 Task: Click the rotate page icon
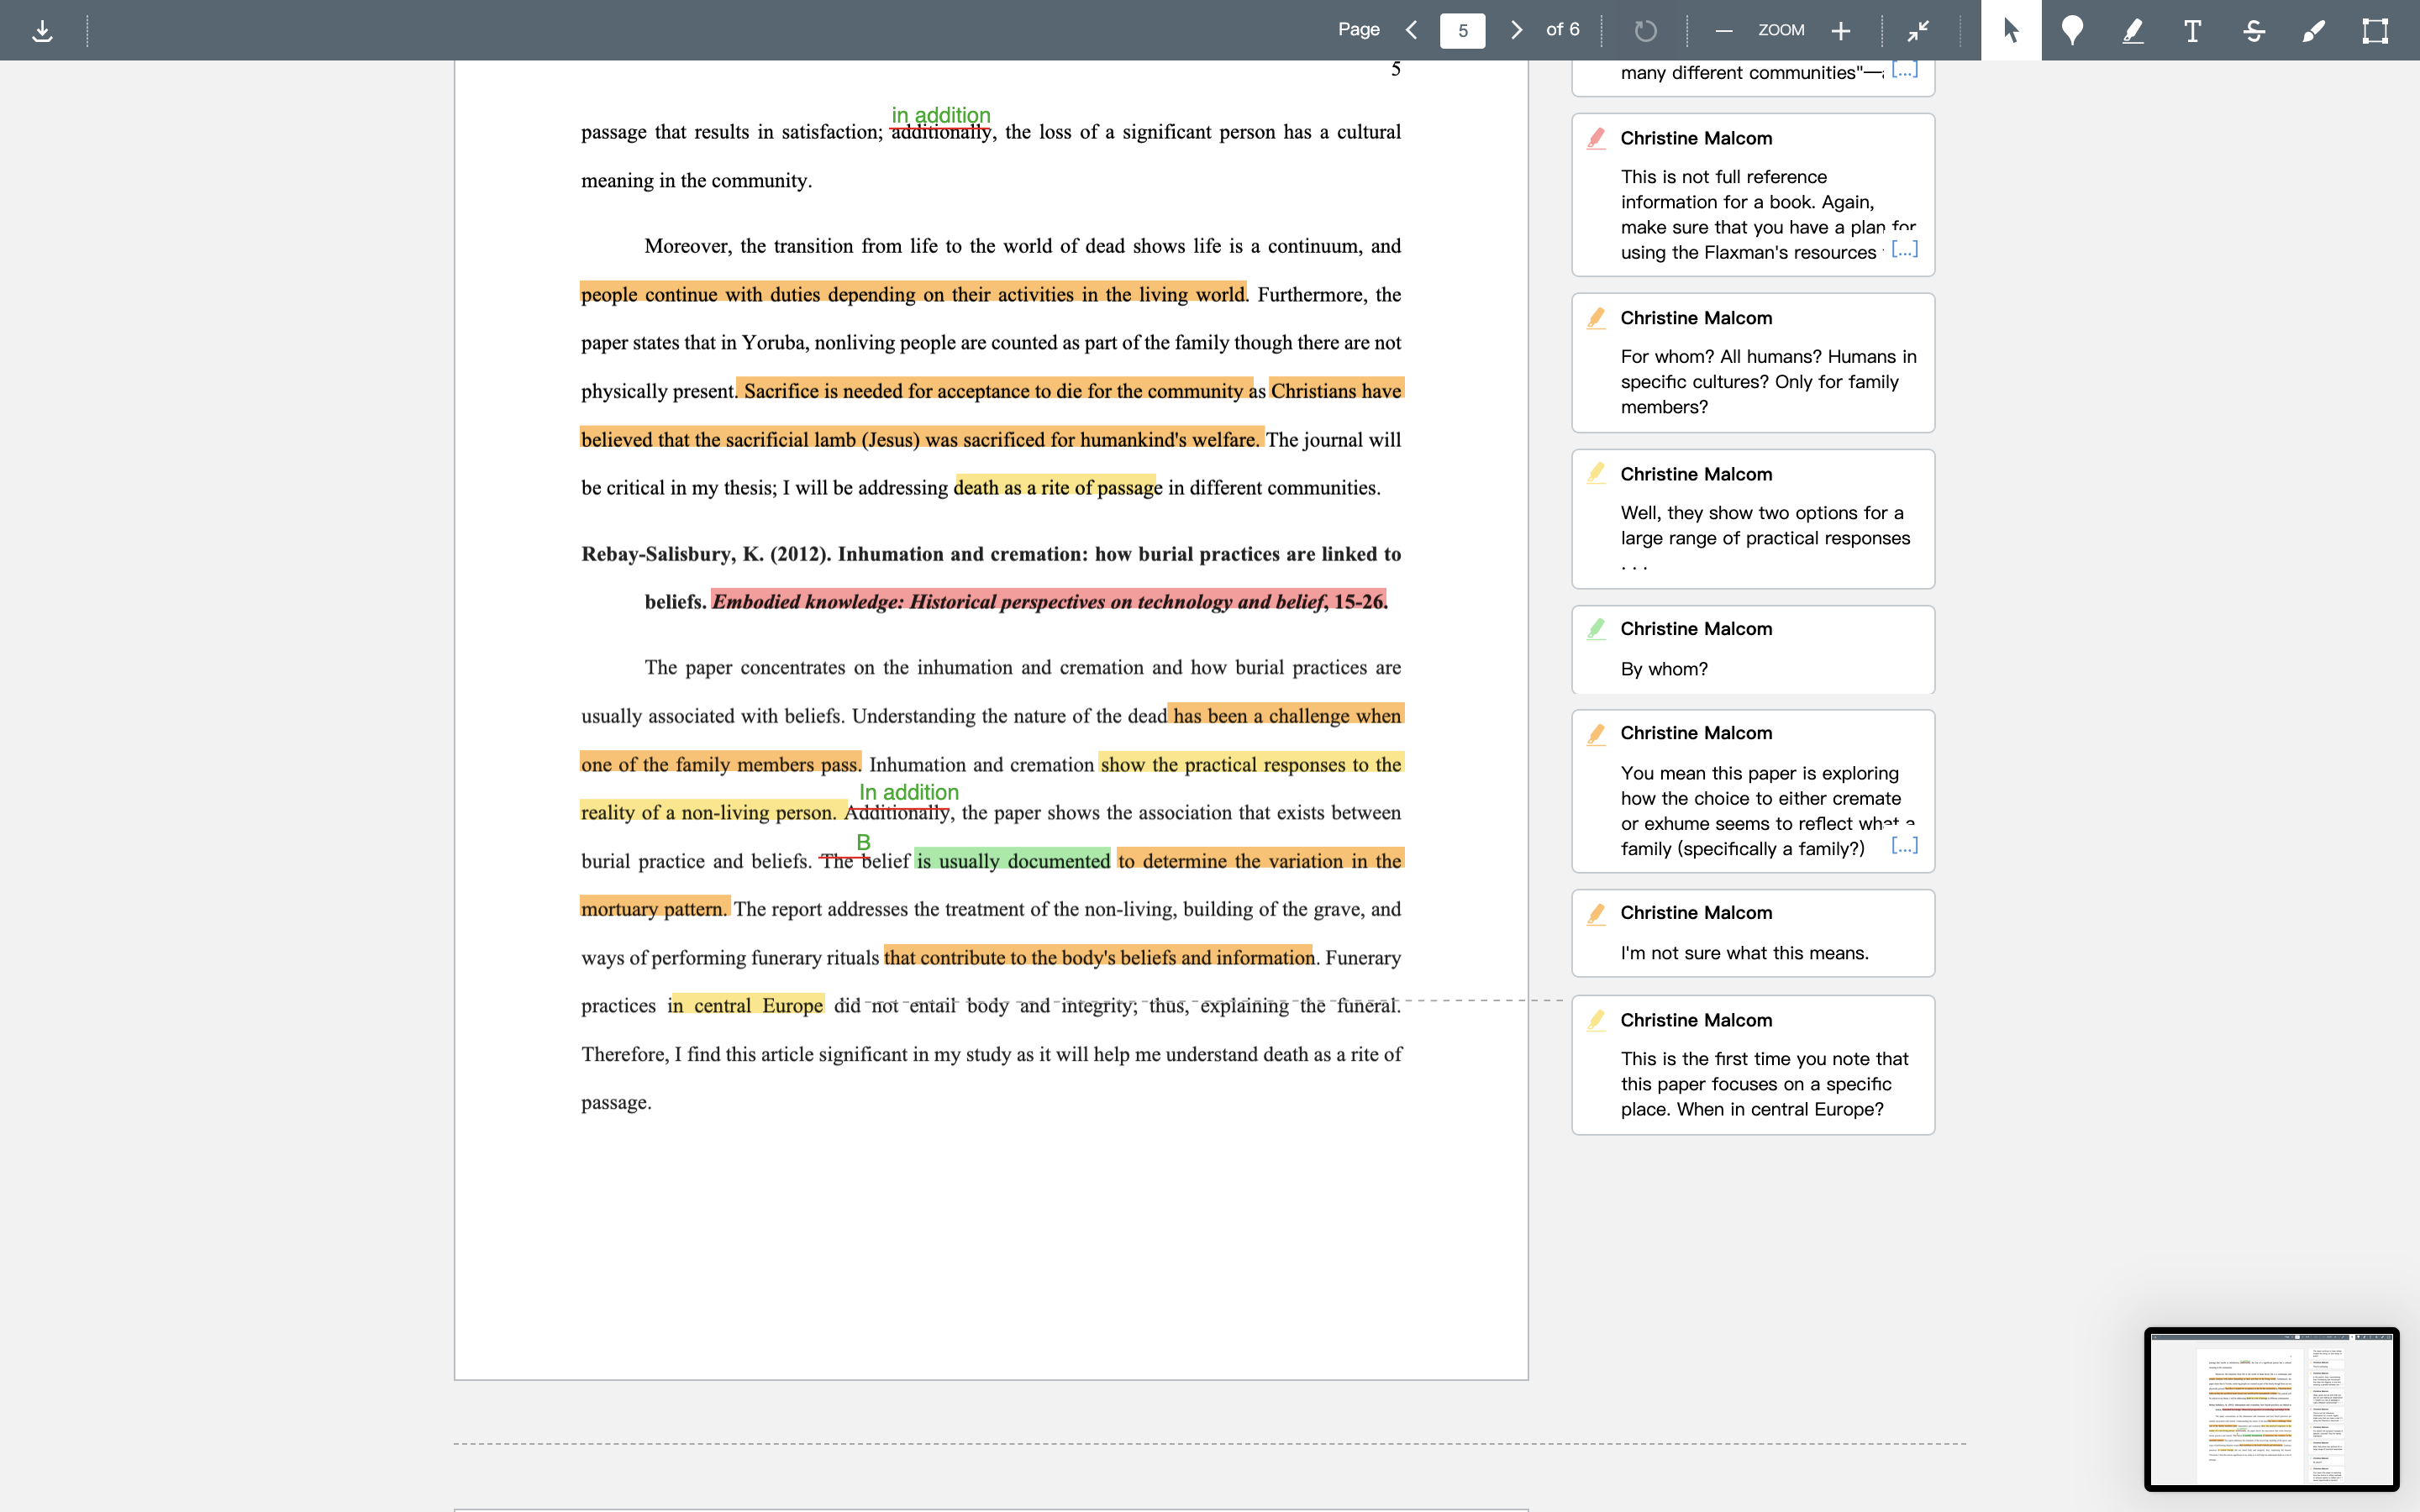click(x=1645, y=31)
